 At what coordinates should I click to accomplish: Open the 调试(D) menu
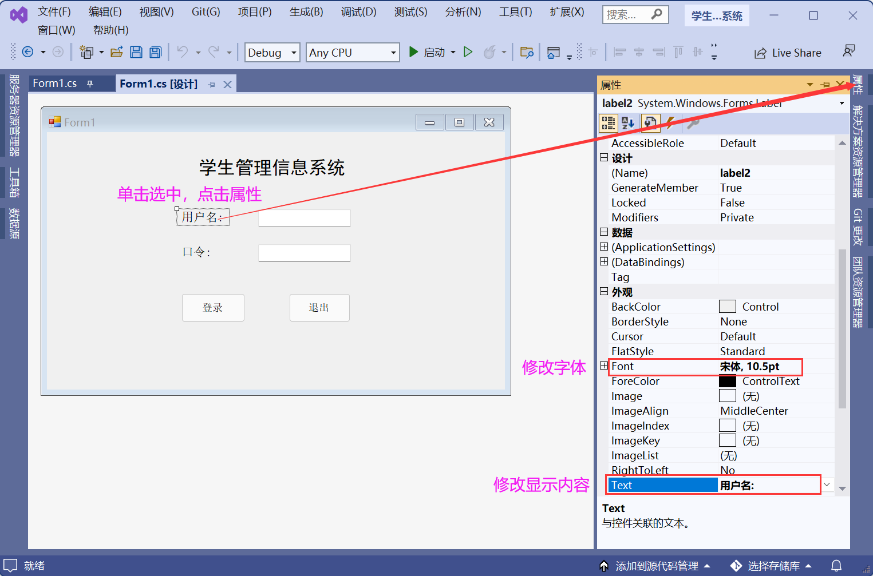point(359,12)
